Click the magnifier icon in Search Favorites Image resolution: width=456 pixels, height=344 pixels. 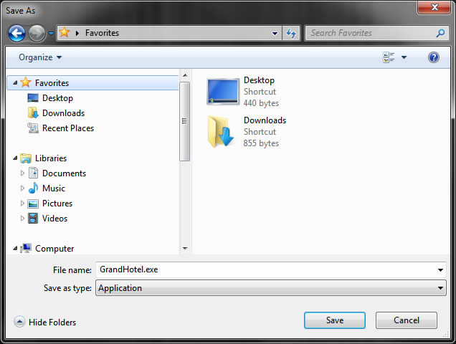[x=440, y=33]
